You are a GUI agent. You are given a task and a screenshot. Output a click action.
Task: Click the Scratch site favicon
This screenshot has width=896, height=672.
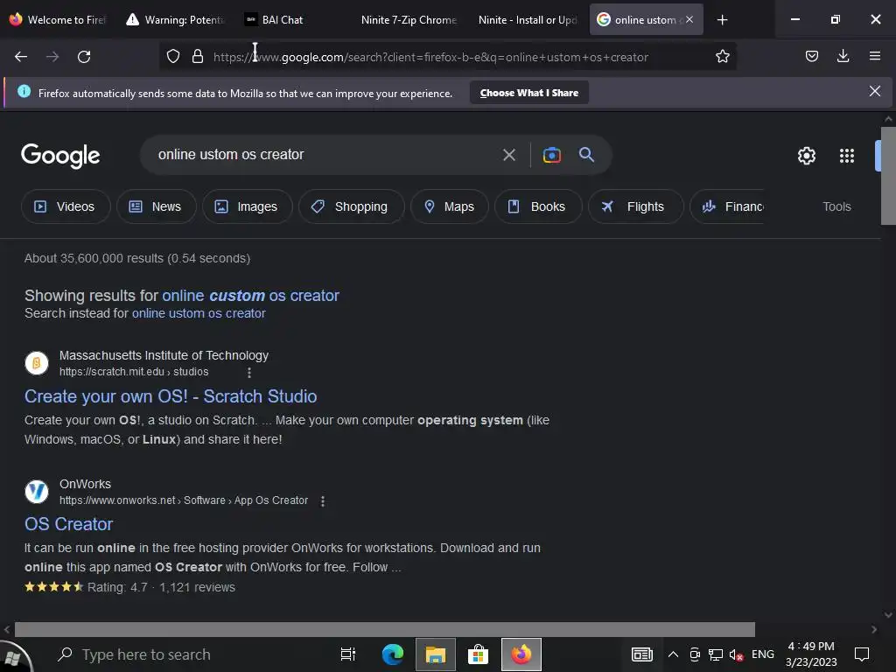[37, 363]
